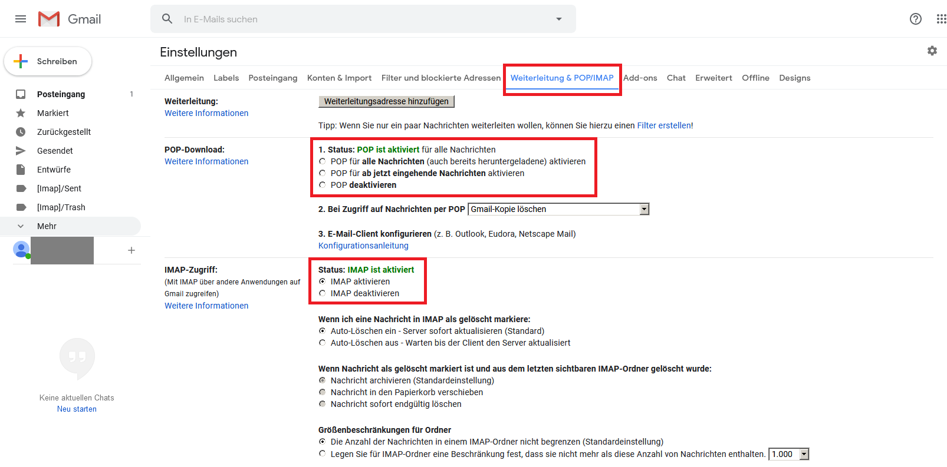Click the [Imap]/Sent label icon
947x467 pixels.
coord(21,188)
